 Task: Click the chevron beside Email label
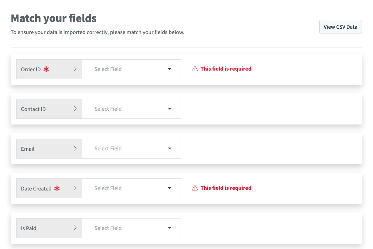[x=75, y=149]
